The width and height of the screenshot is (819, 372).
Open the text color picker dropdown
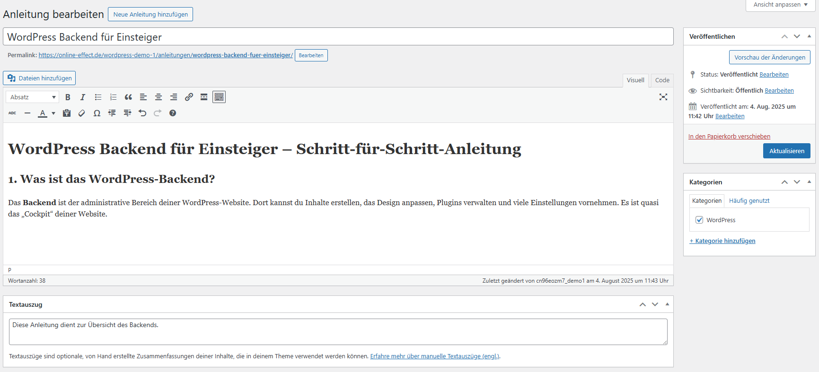[x=53, y=113]
